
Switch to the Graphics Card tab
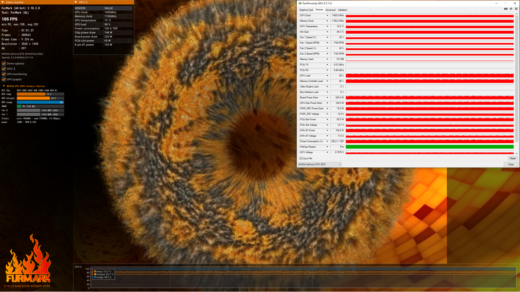(x=306, y=10)
